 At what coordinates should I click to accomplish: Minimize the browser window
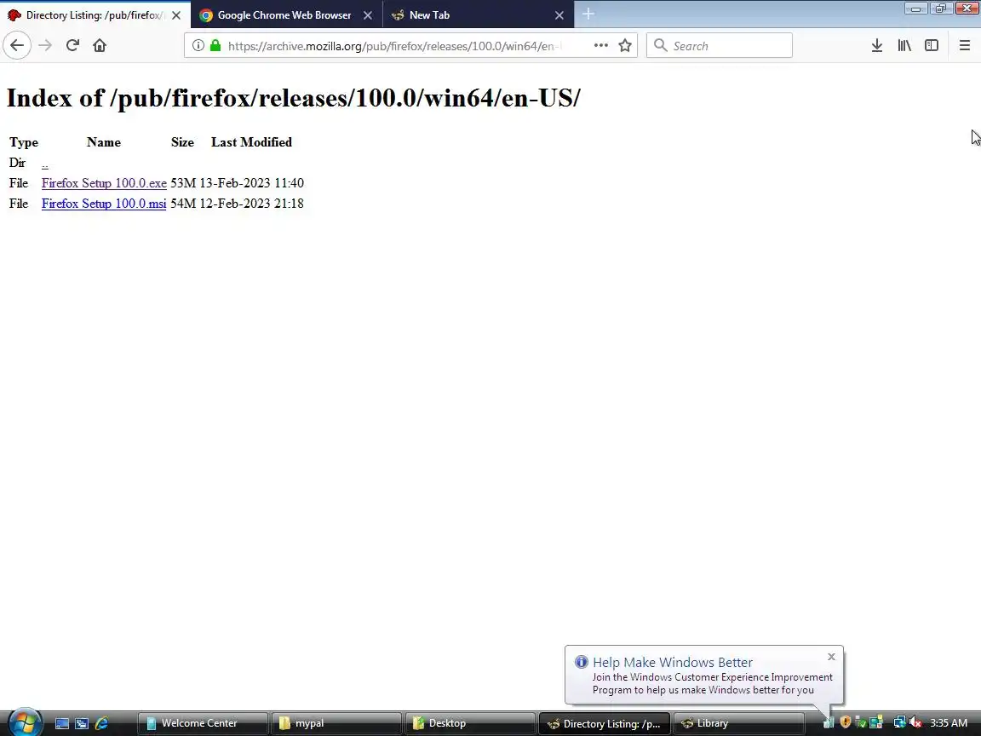pos(915,9)
